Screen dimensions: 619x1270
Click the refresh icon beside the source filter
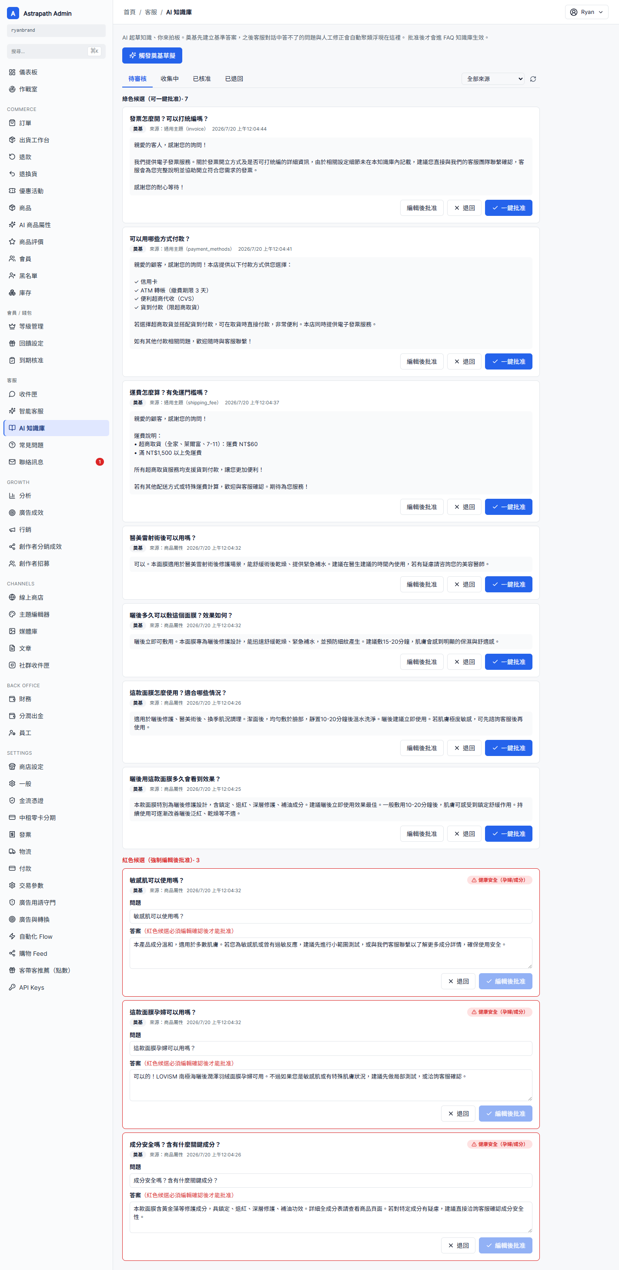(533, 79)
